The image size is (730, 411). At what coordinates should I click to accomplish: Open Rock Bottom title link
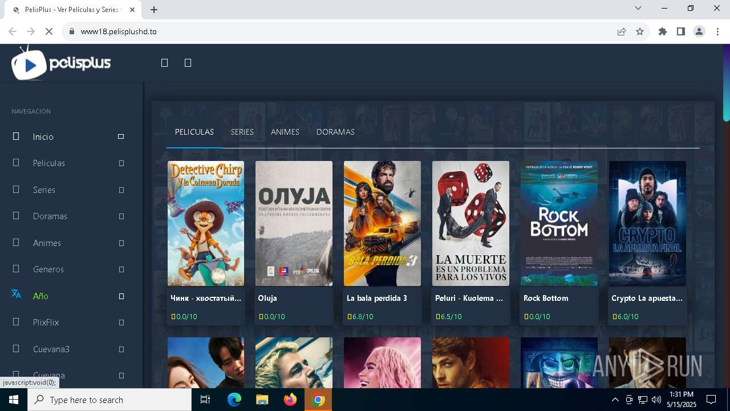click(x=546, y=298)
